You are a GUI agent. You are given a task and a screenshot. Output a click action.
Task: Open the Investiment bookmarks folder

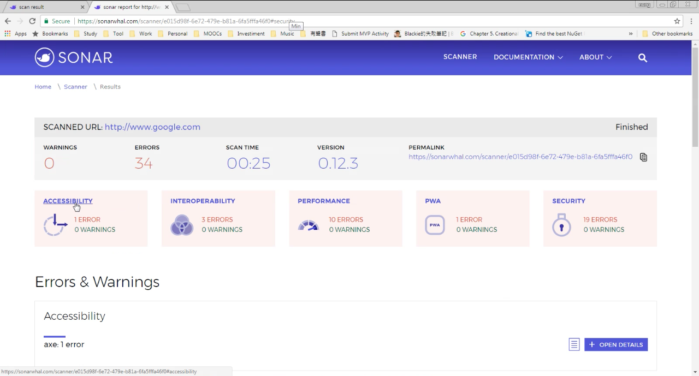(x=246, y=33)
